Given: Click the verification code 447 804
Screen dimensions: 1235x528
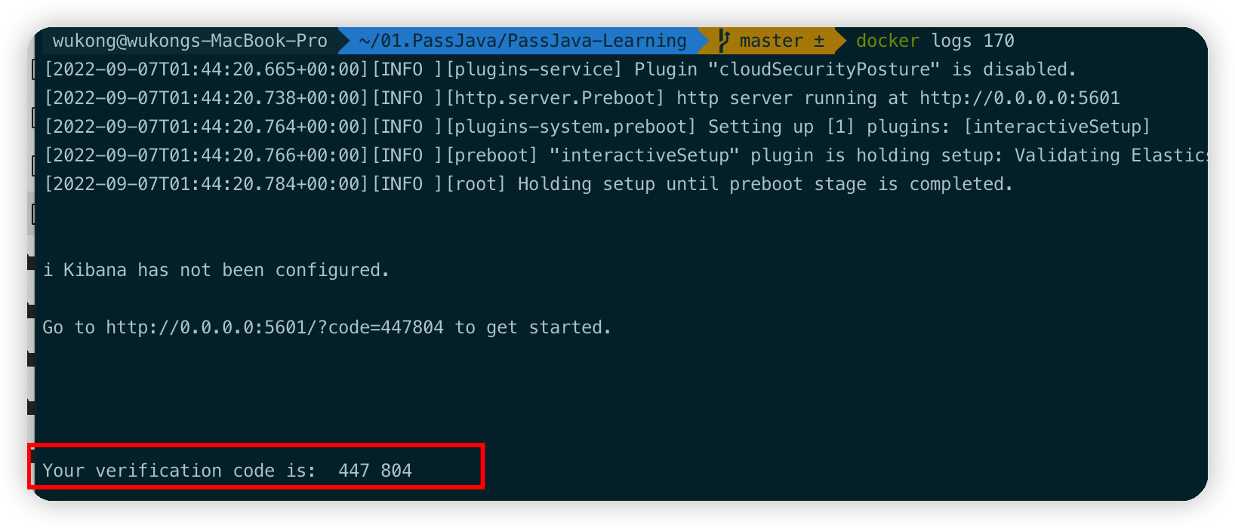Looking at the screenshot, I should click(374, 471).
